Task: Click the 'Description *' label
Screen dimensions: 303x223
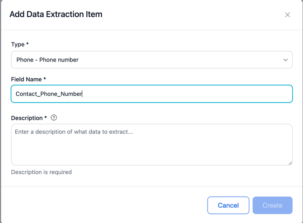Action: click(29, 118)
